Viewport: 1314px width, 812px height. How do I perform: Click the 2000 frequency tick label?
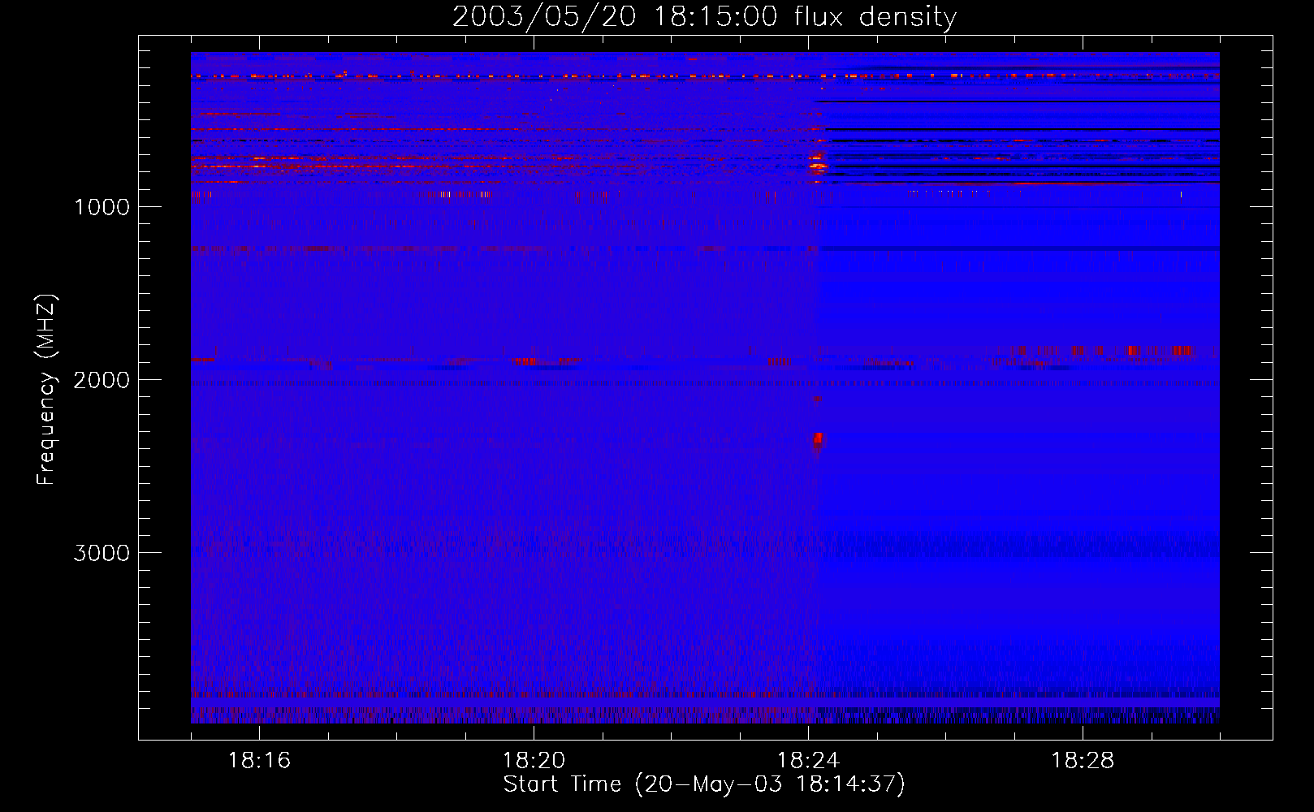pyautogui.click(x=102, y=380)
